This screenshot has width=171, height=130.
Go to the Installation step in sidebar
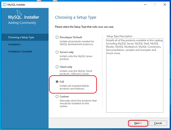(14, 44)
